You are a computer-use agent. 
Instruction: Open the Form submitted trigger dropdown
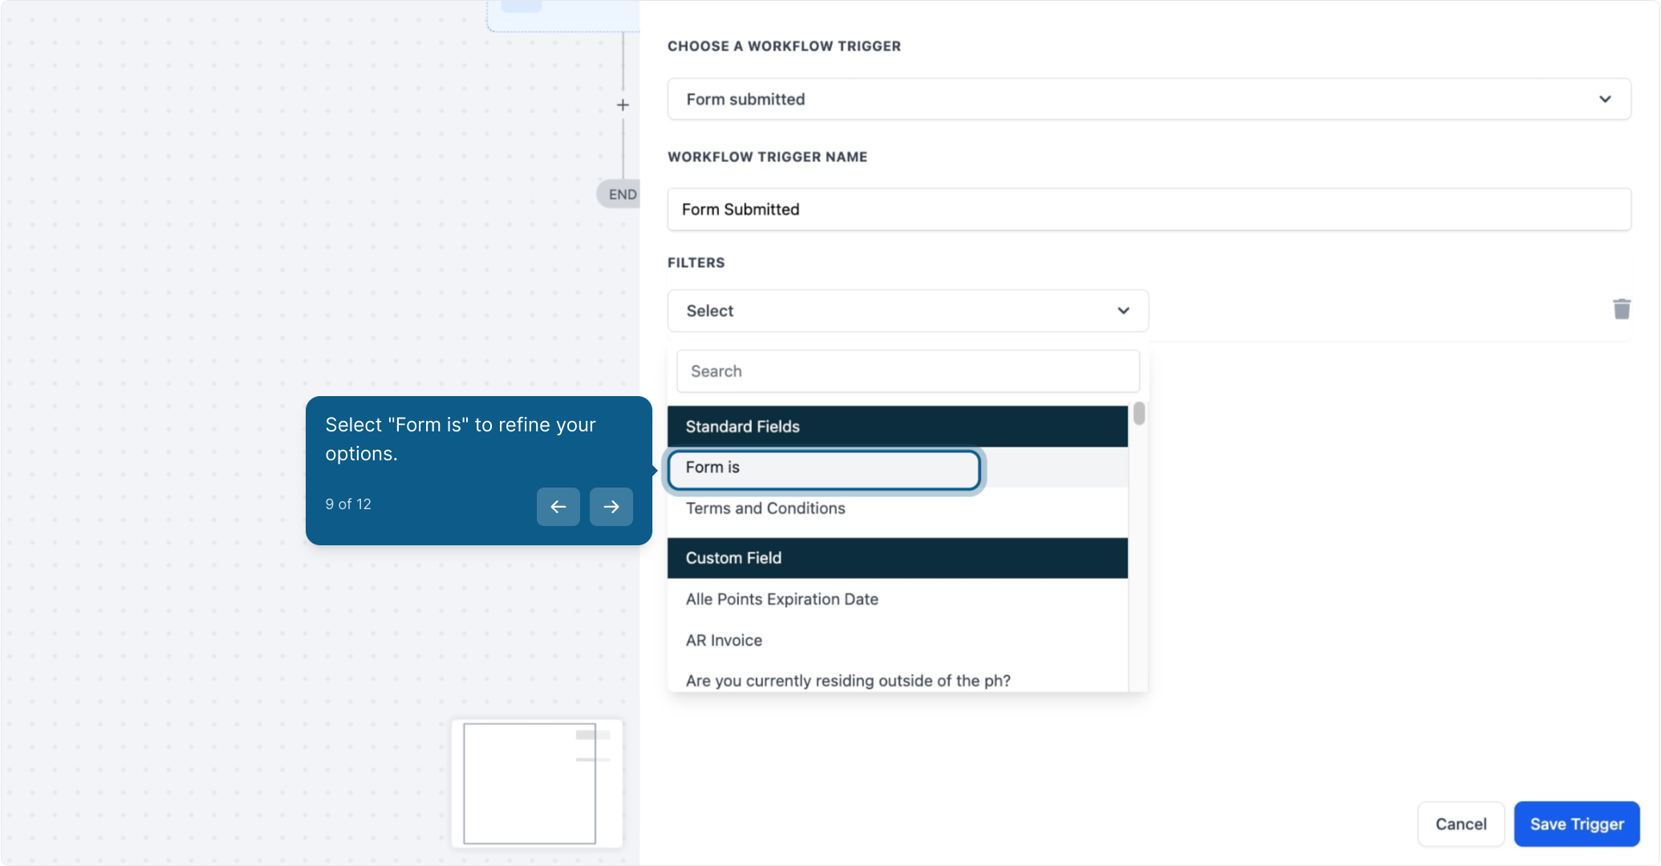point(1149,99)
